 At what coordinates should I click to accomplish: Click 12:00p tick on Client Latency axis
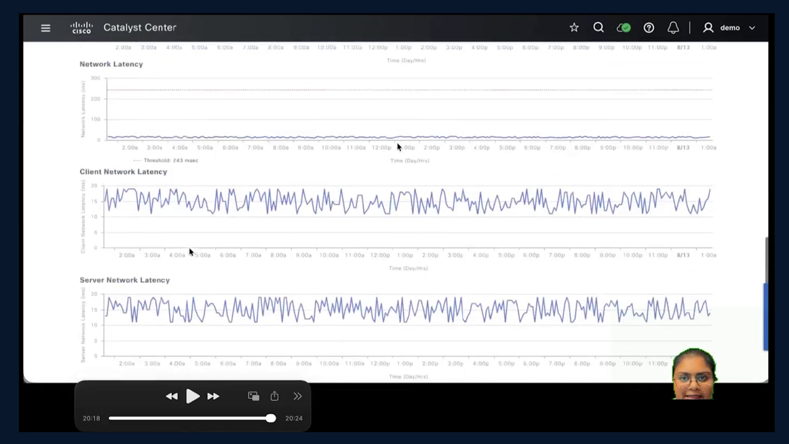380,255
